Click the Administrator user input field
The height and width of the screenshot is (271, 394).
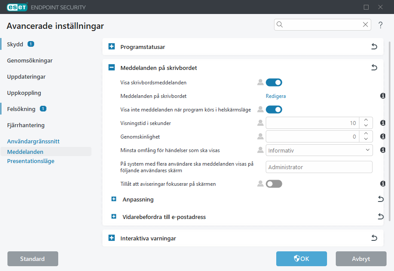coord(319,167)
